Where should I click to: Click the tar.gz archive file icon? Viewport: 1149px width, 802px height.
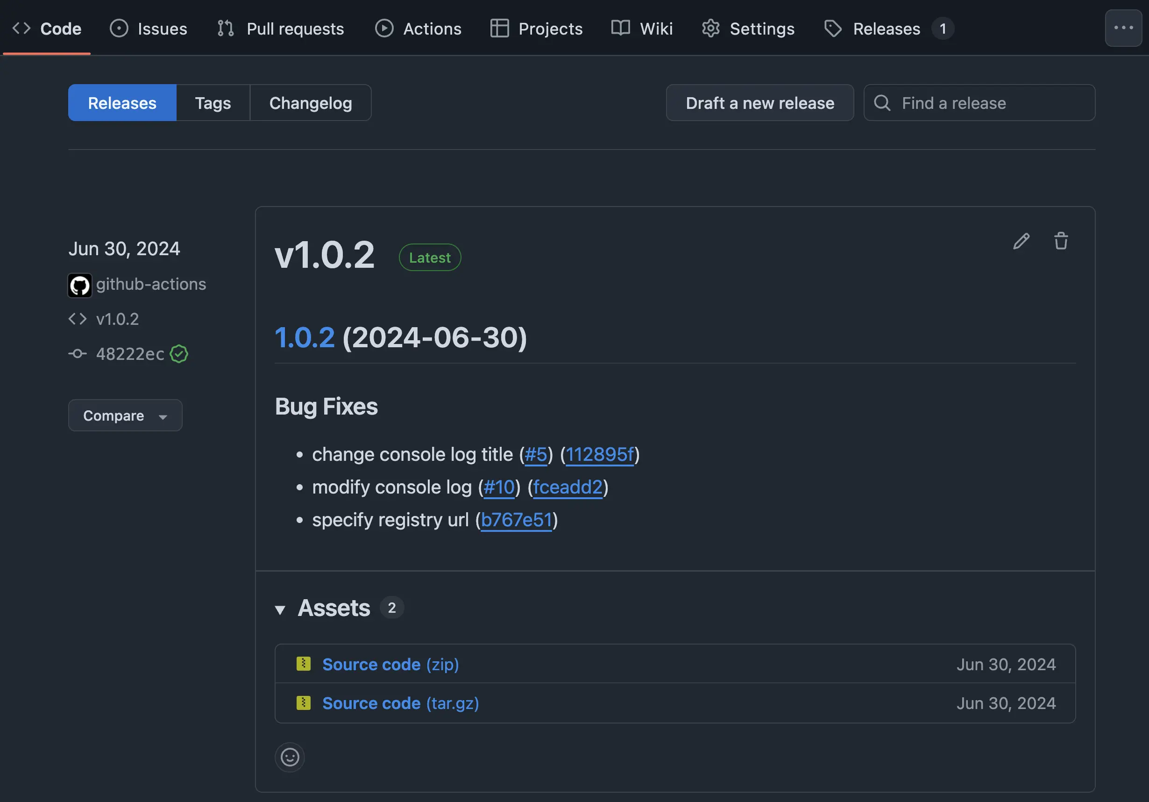[x=303, y=703]
